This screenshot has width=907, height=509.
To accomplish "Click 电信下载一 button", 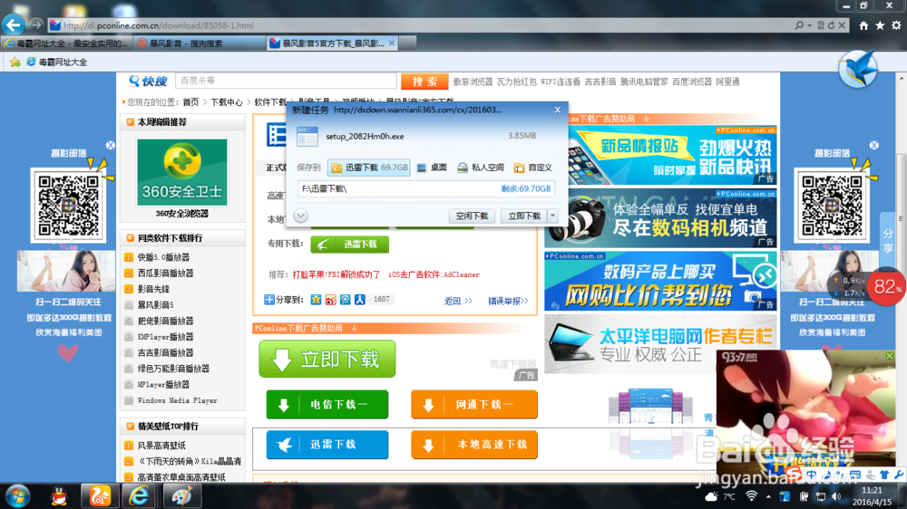I will click(327, 405).
